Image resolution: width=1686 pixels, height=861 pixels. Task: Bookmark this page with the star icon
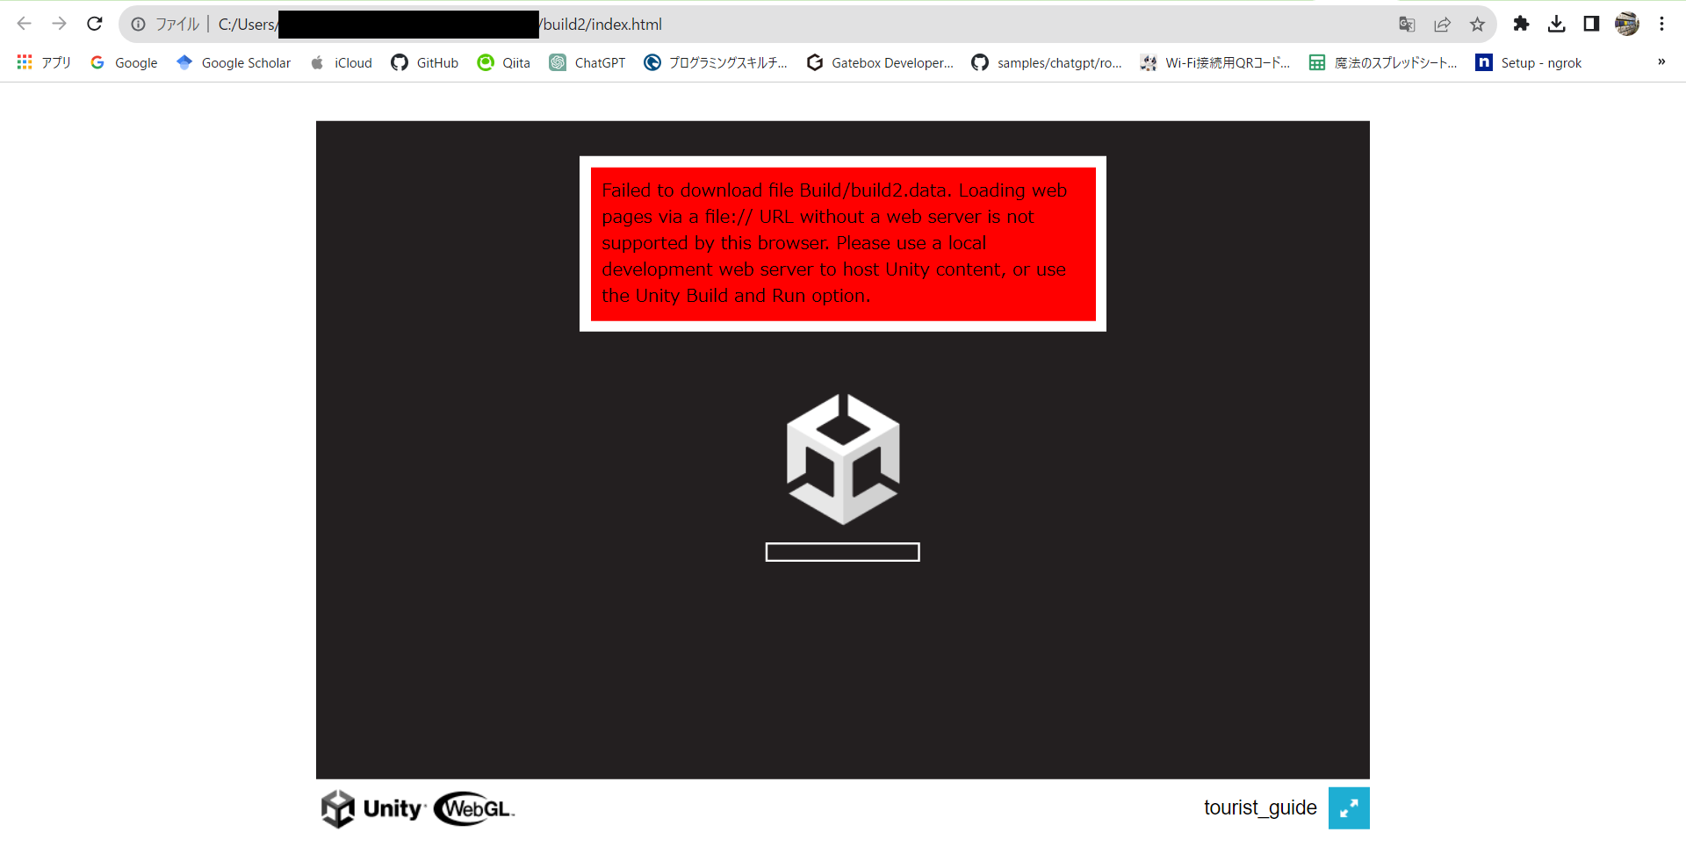(x=1478, y=24)
